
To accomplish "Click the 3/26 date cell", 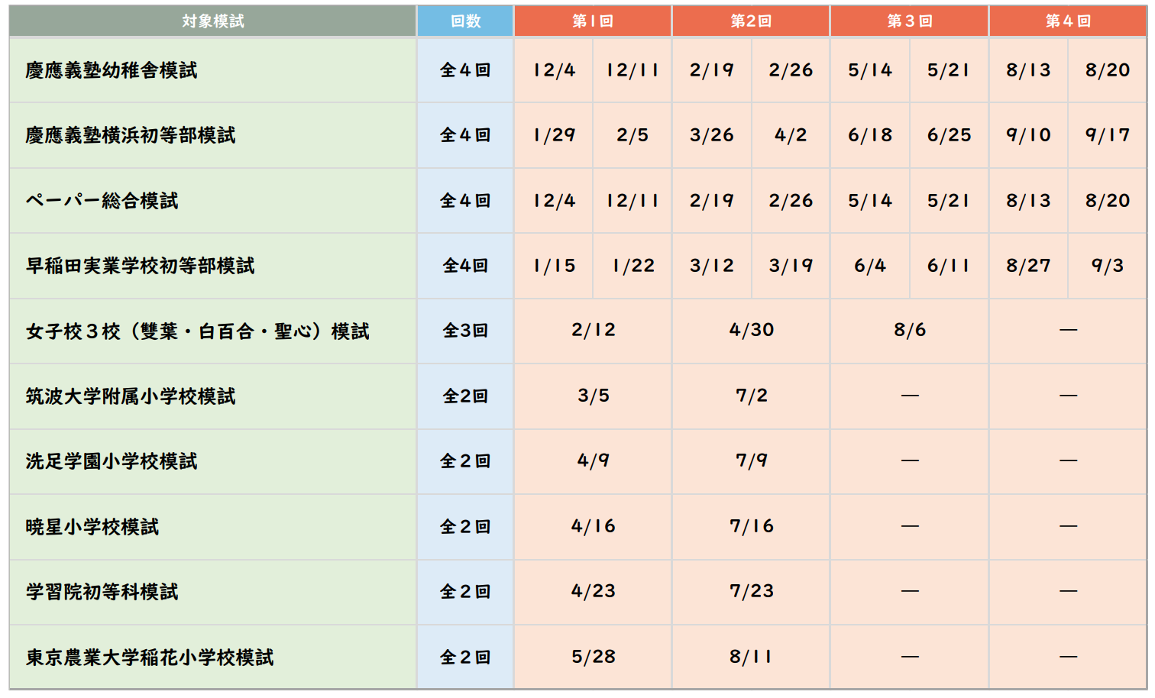I will 712,135.
